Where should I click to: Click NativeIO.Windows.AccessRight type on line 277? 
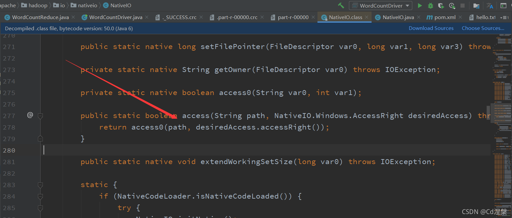coord(339,116)
